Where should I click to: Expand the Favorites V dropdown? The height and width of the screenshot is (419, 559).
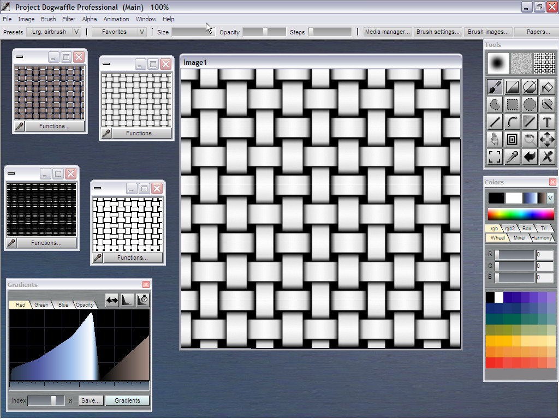[142, 32]
